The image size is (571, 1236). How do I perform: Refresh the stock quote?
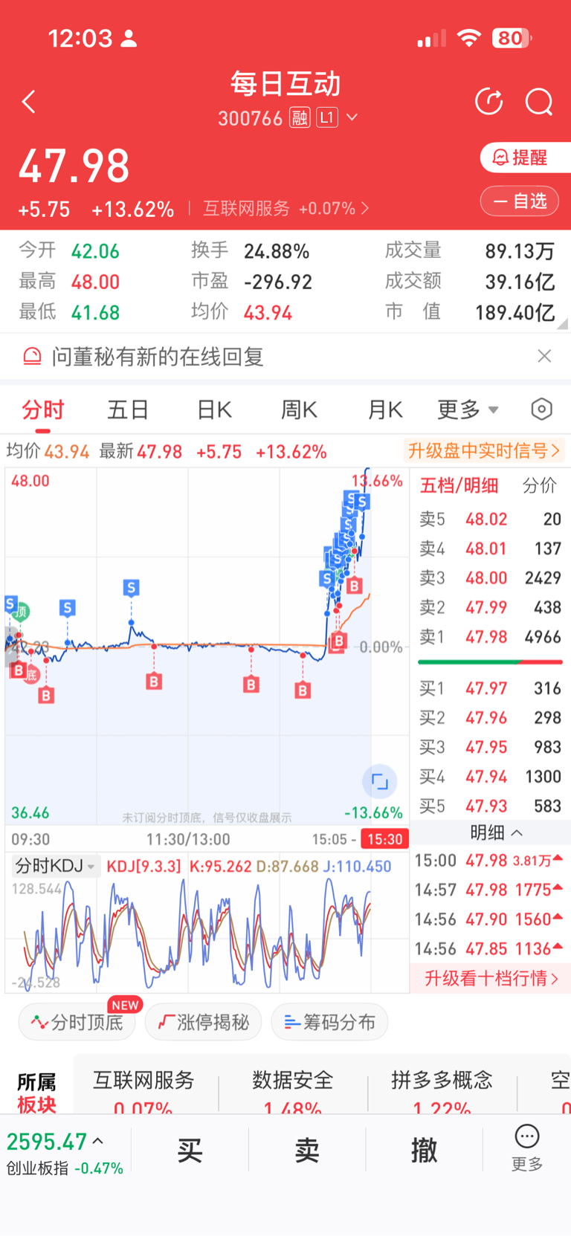(489, 102)
